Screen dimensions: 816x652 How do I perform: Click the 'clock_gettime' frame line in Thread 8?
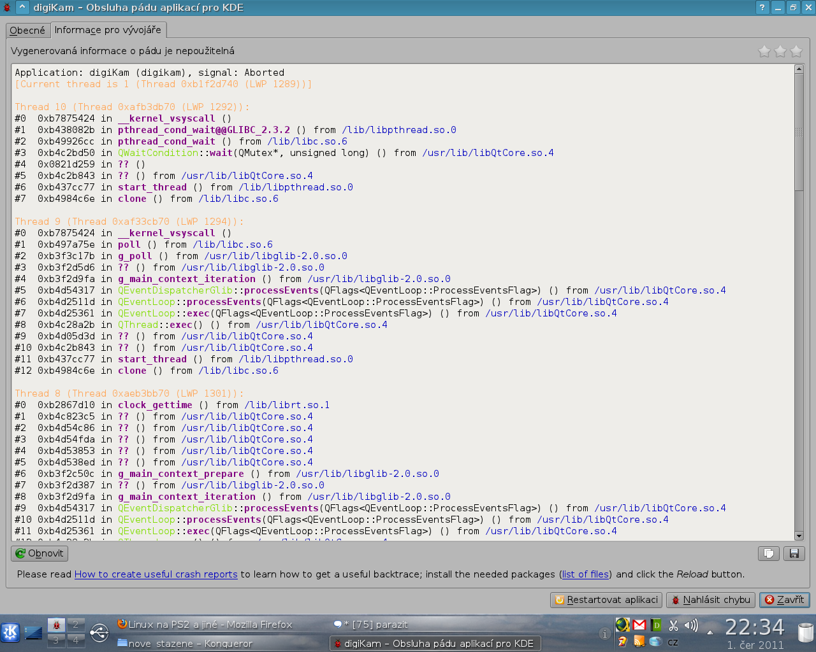click(172, 405)
